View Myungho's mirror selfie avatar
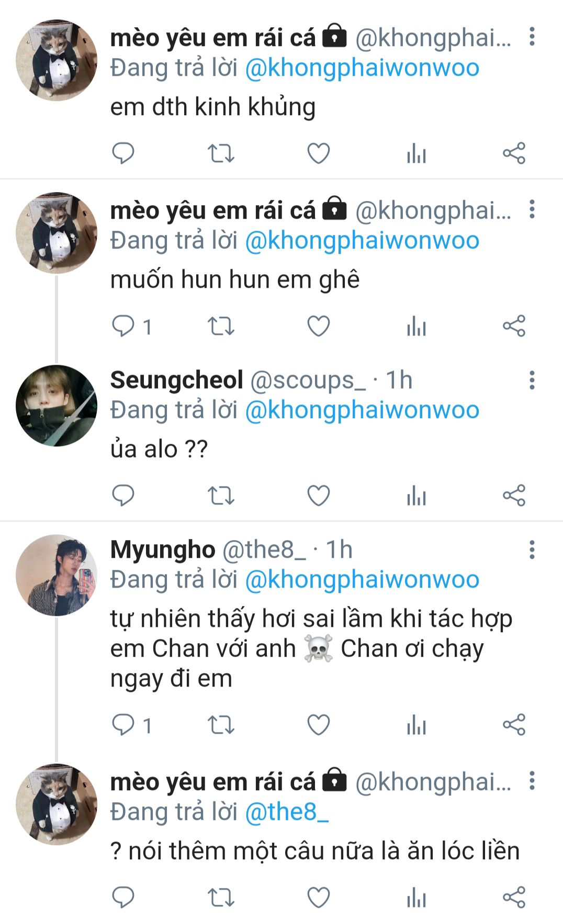Image resolution: width=563 pixels, height=920 pixels. [57, 575]
